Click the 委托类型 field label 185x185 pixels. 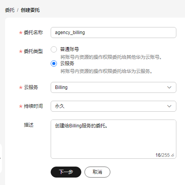point(33,51)
